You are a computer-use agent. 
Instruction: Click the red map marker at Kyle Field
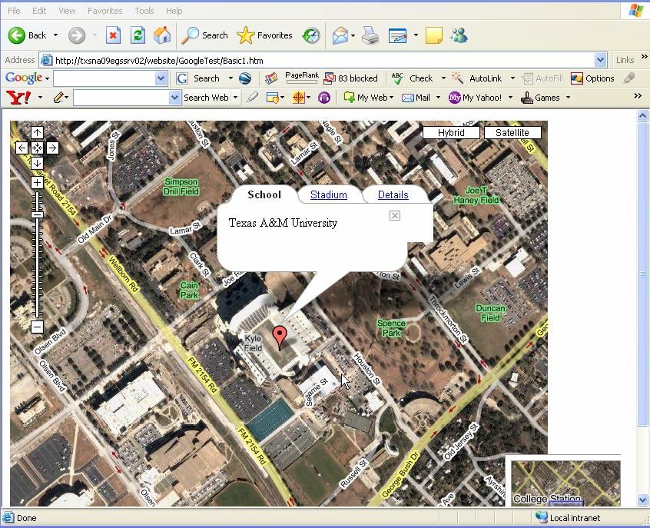click(280, 337)
